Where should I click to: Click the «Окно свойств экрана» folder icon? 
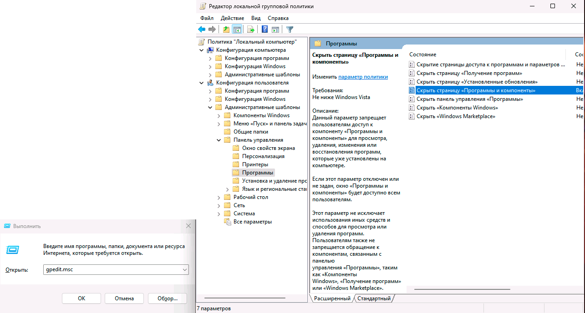coord(236,148)
